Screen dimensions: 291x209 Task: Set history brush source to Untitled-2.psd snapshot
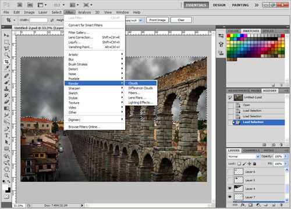point(230,98)
